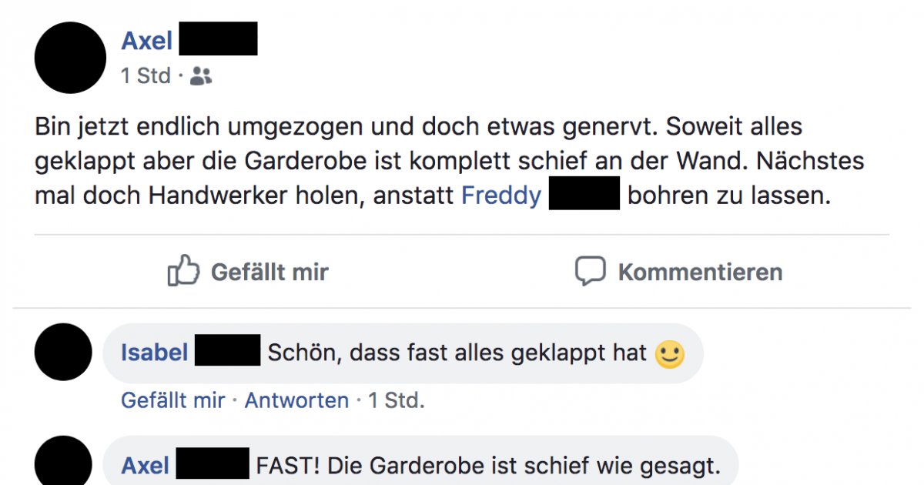Open the post's 1 Std timestamp

tap(146, 75)
